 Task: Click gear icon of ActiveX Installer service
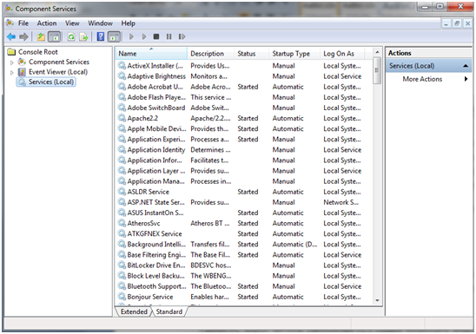click(122, 65)
